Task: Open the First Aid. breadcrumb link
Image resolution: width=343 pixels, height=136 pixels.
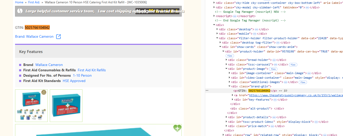Action: pyautogui.click(x=34, y=2)
